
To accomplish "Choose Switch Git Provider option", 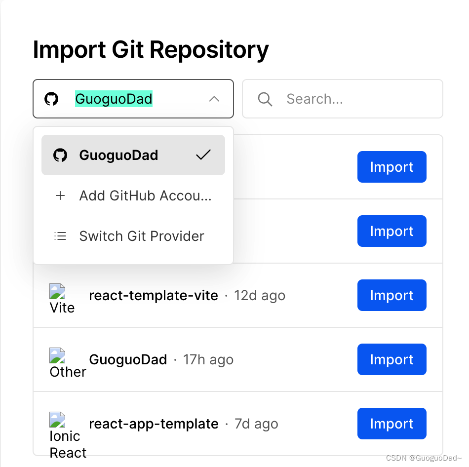I will pyautogui.click(x=133, y=236).
